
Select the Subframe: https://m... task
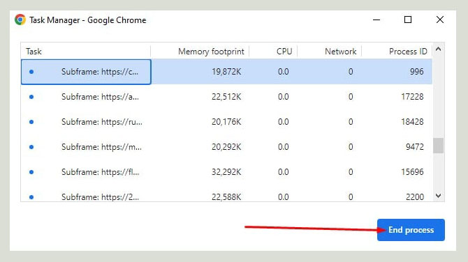[226, 147]
